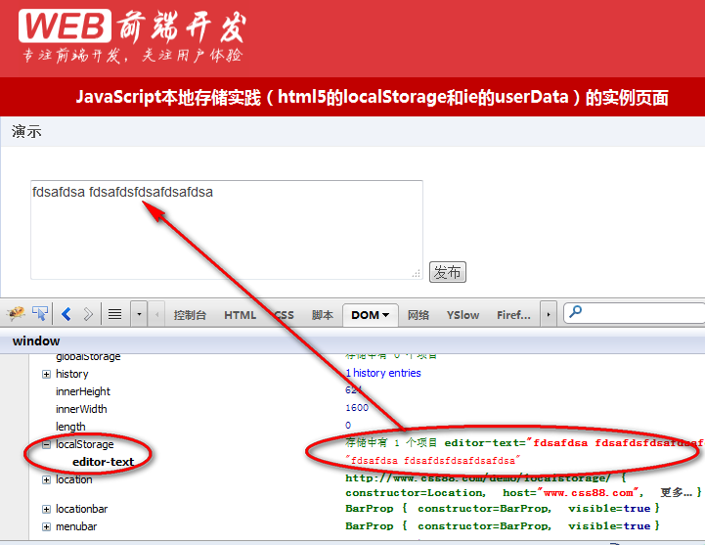Click the editor-text string value
This screenshot has width=705, height=545.
(x=432, y=461)
